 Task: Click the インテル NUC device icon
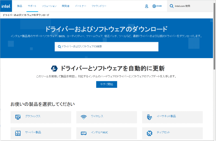(x=84, y=133)
